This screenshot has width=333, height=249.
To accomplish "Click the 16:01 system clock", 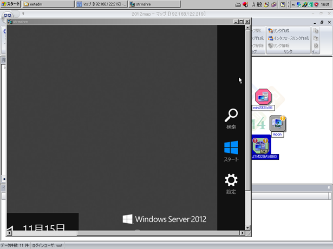I will click(325, 4).
